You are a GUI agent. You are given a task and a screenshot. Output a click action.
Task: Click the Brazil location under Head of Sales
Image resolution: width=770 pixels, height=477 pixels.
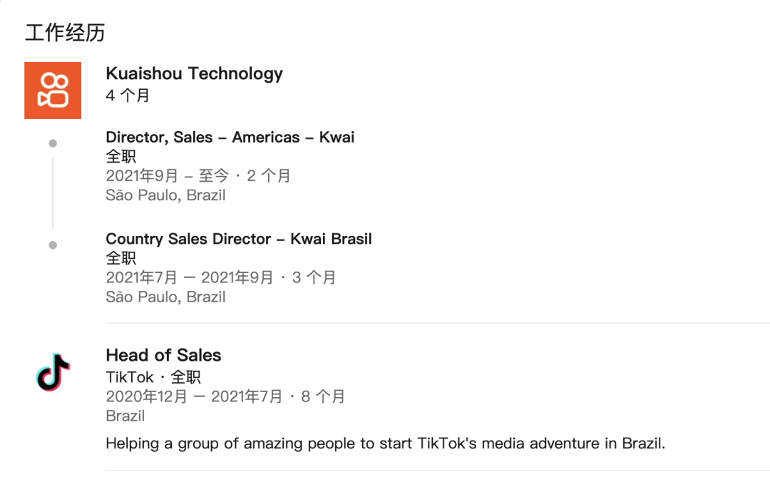tap(125, 416)
